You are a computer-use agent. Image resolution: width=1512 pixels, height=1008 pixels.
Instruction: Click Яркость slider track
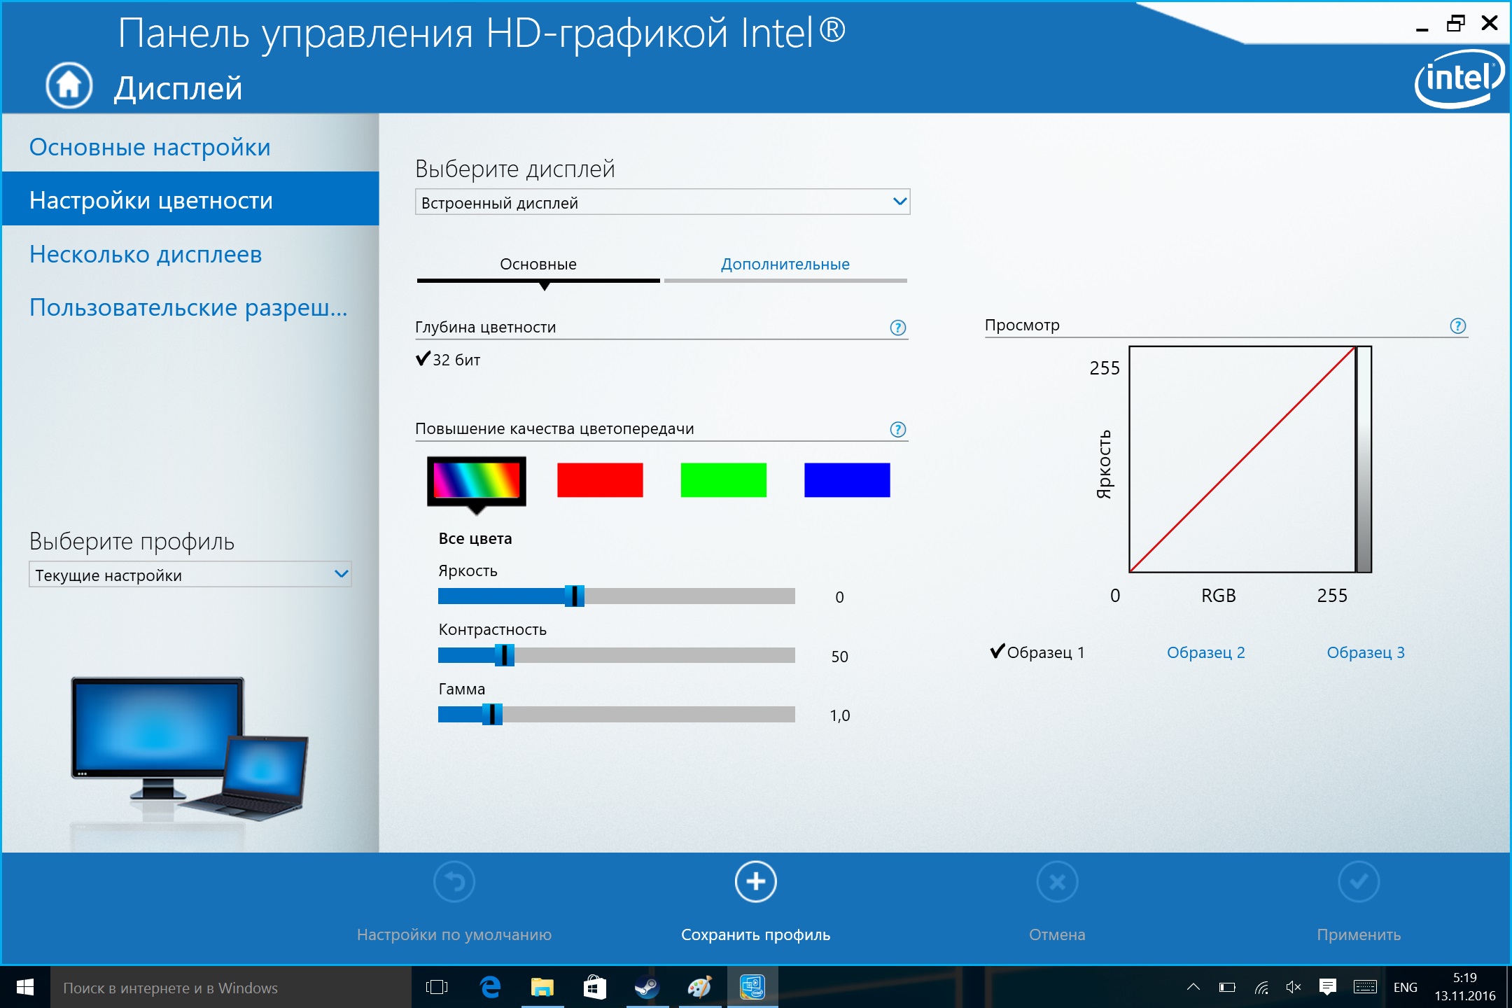[x=617, y=596]
